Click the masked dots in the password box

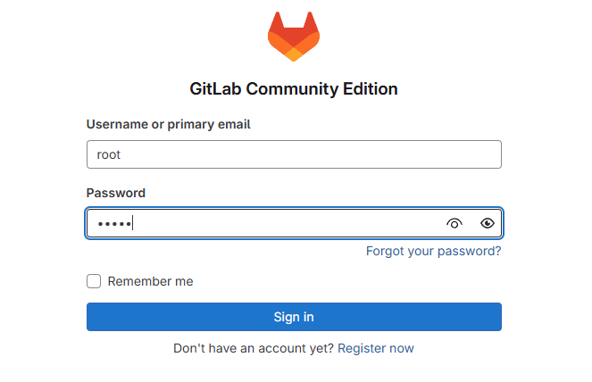(113, 224)
